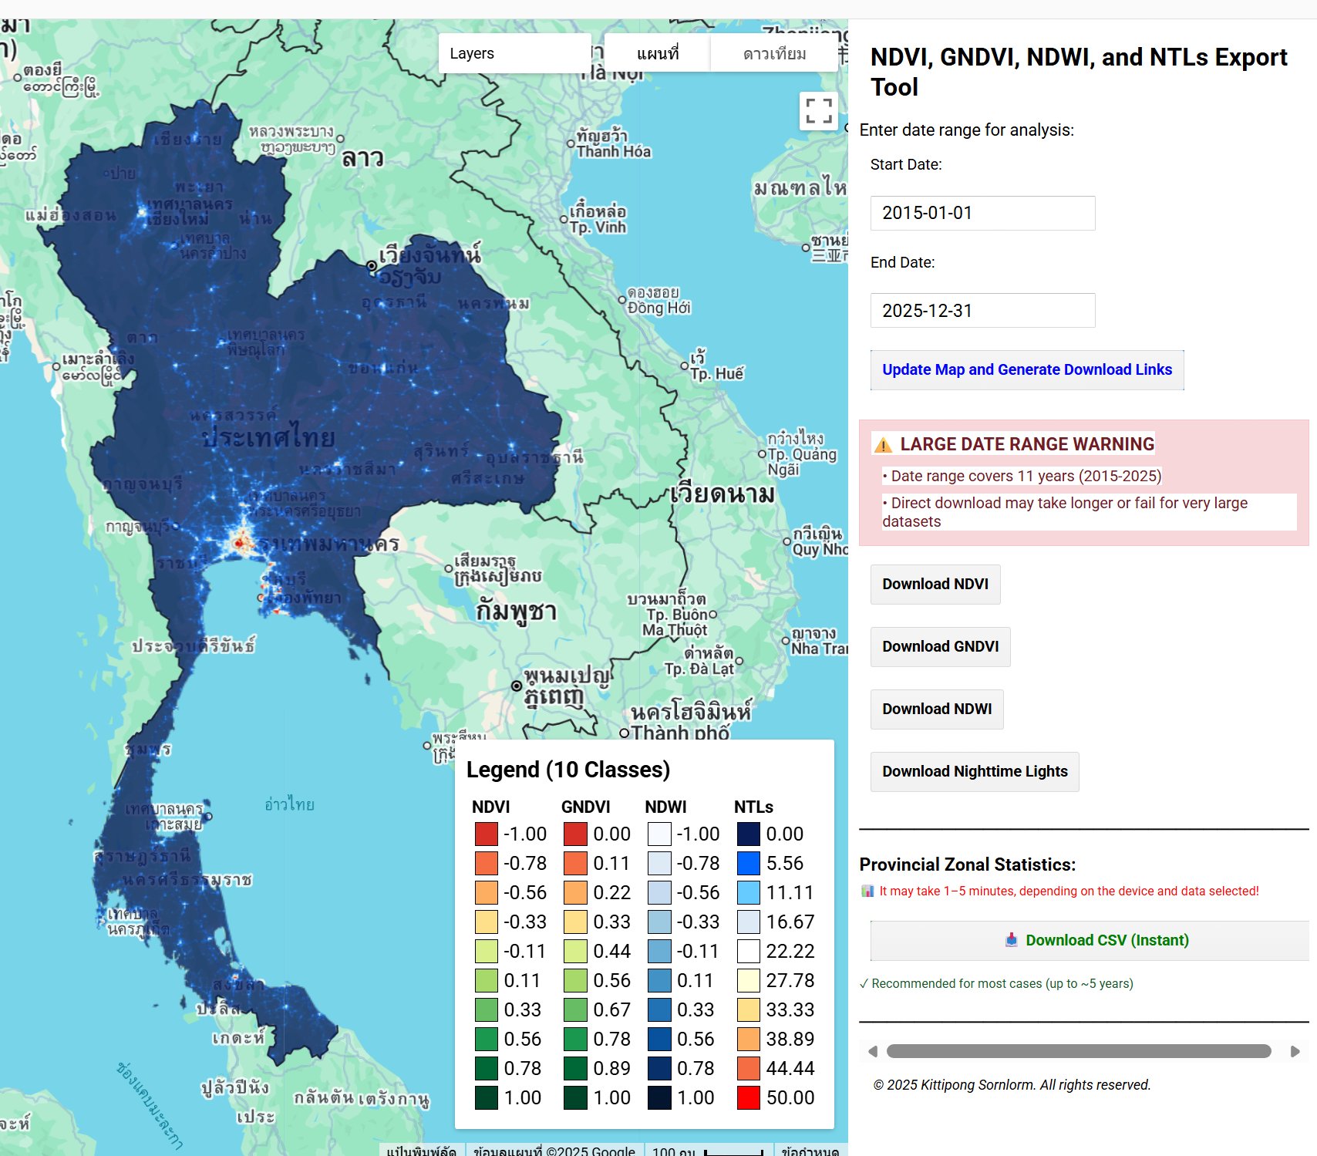Click NTLs 11.11 light blue swatch
This screenshot has width=1317, height=1156.
[749, 893]
